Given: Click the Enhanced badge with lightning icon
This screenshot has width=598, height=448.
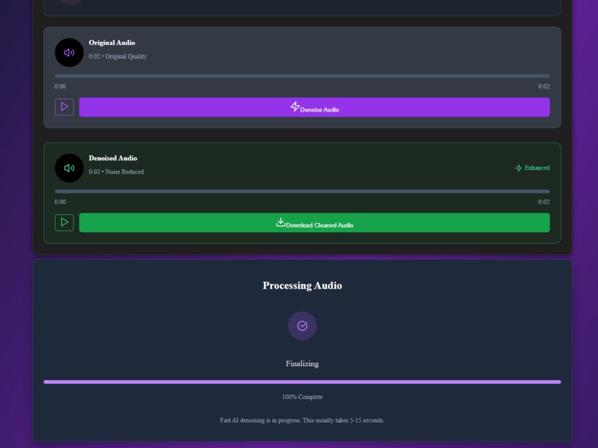Looking at the screenshot, I should pos(532,168).
